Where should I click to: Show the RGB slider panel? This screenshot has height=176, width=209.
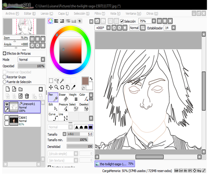coord(56,21)
